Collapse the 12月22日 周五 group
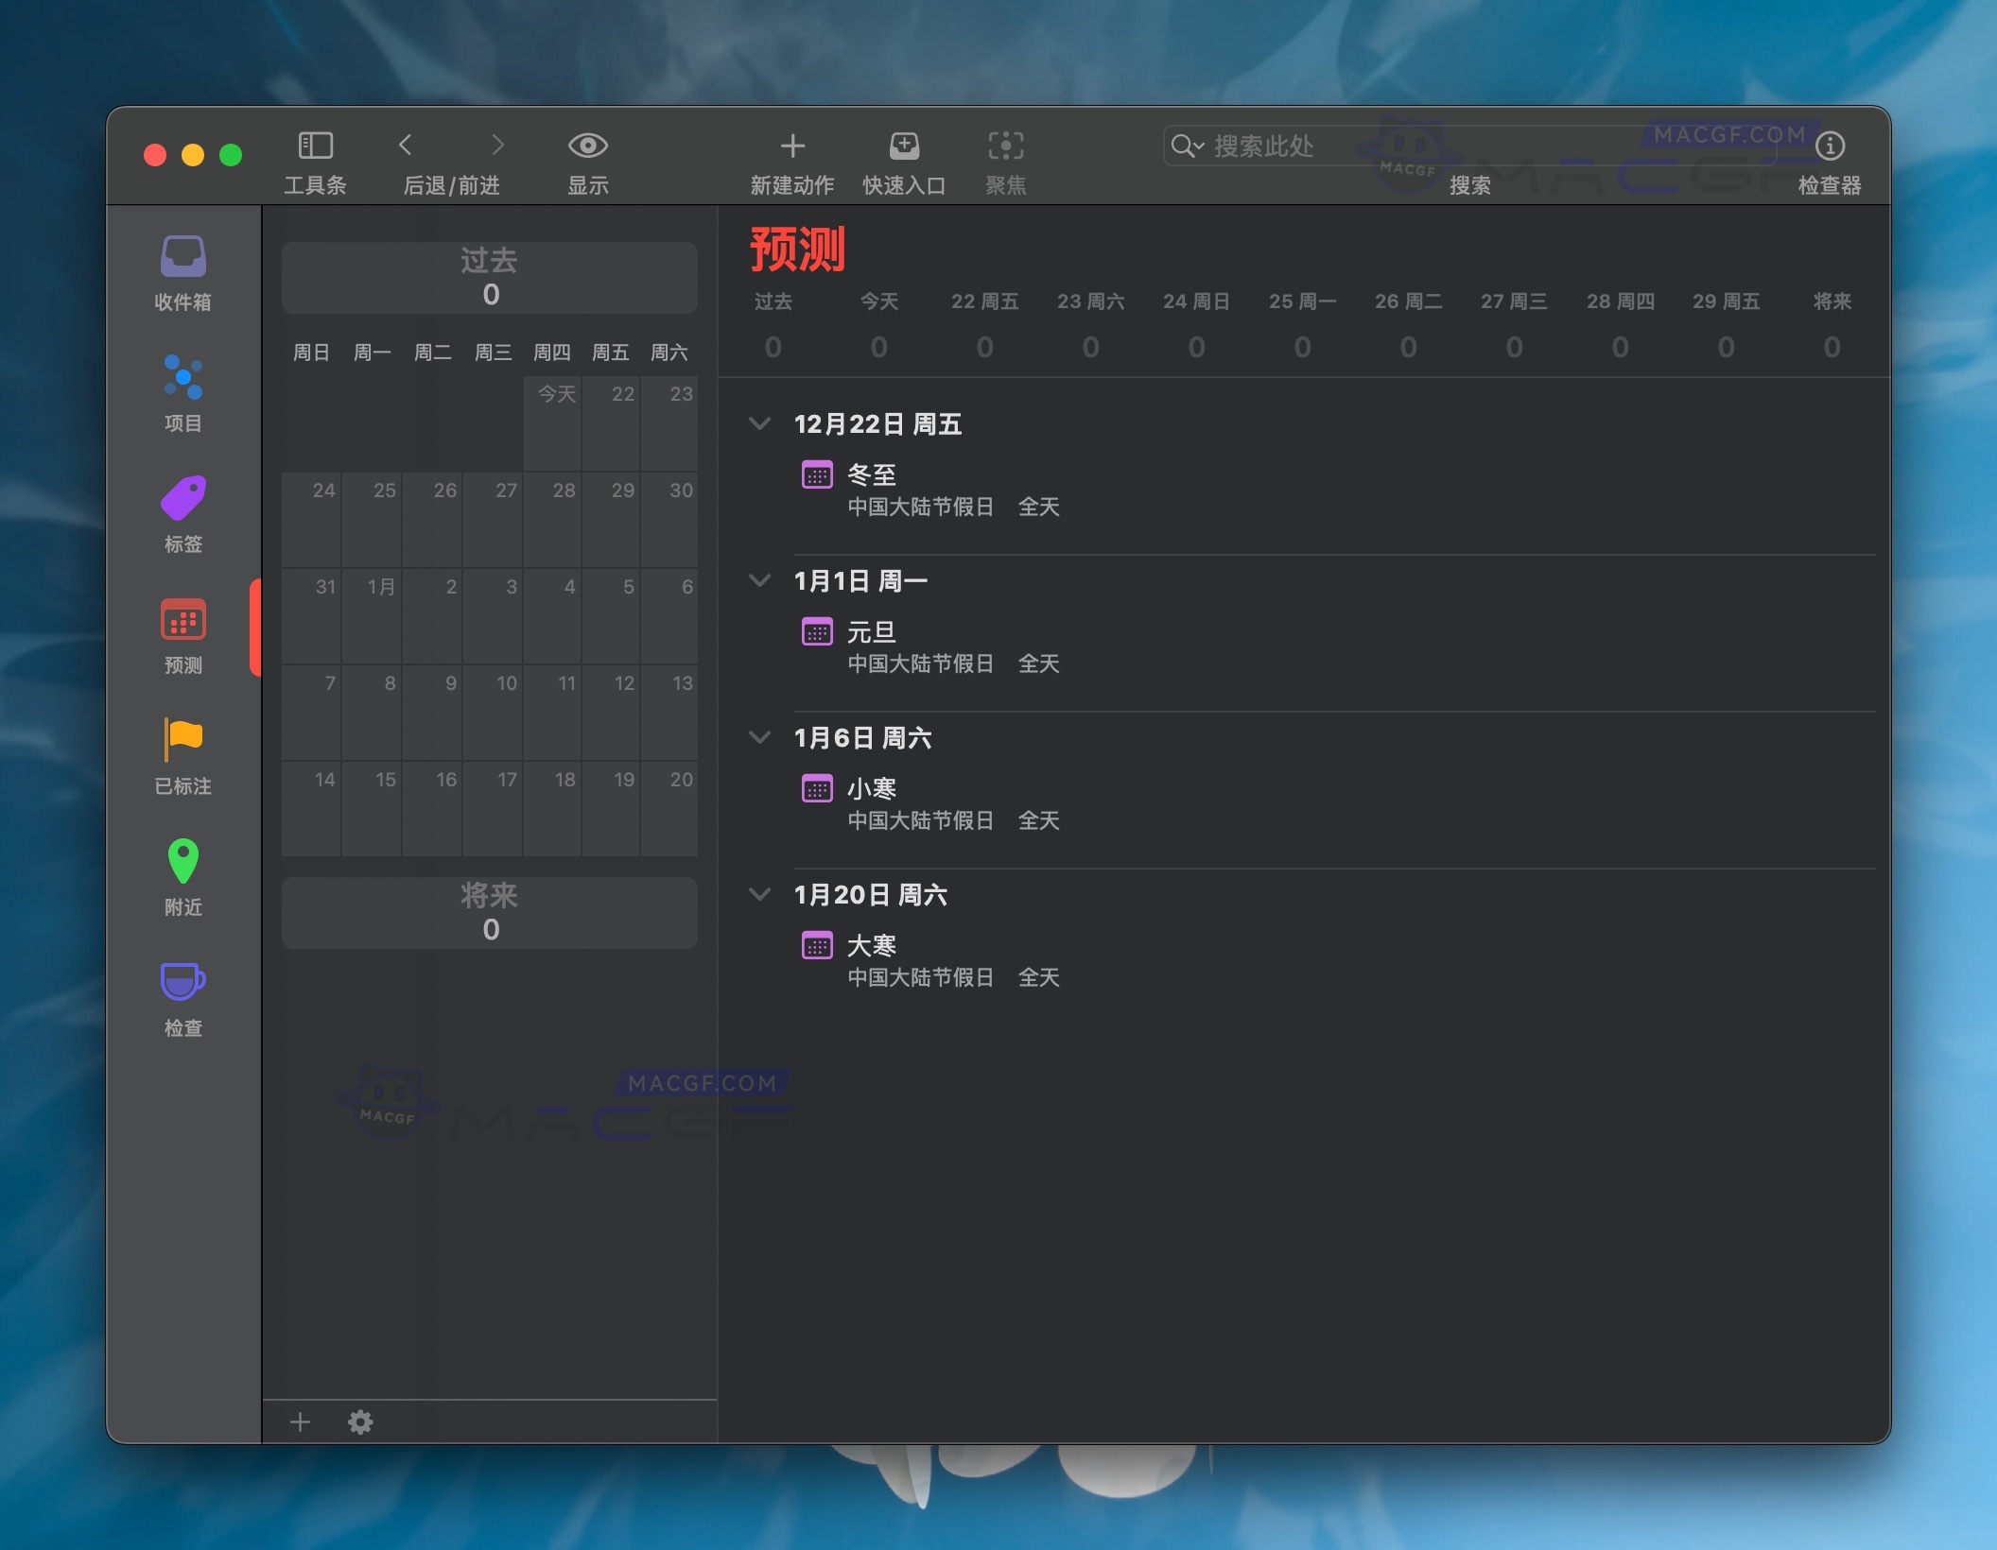 tap(761, 423)
